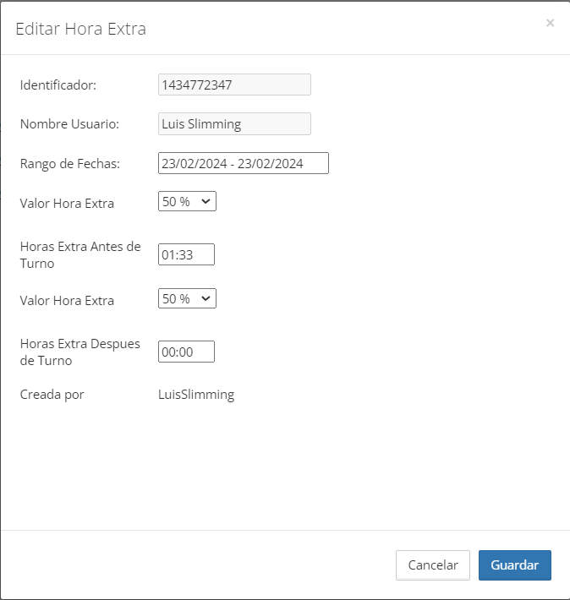Close the Editar Hora Extra dialog
This screenshot has width=570, height=600.
pyautogui.click(x=550, y=24)
